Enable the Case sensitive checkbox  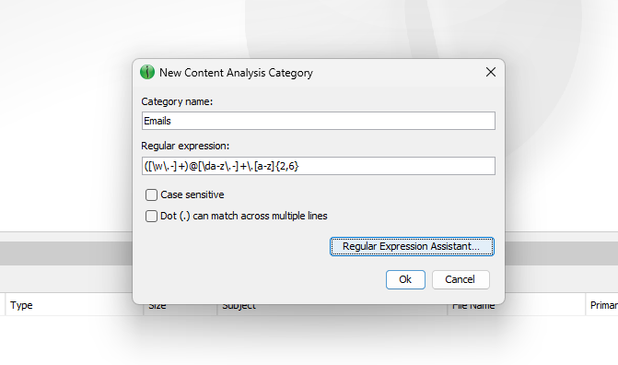151,194
